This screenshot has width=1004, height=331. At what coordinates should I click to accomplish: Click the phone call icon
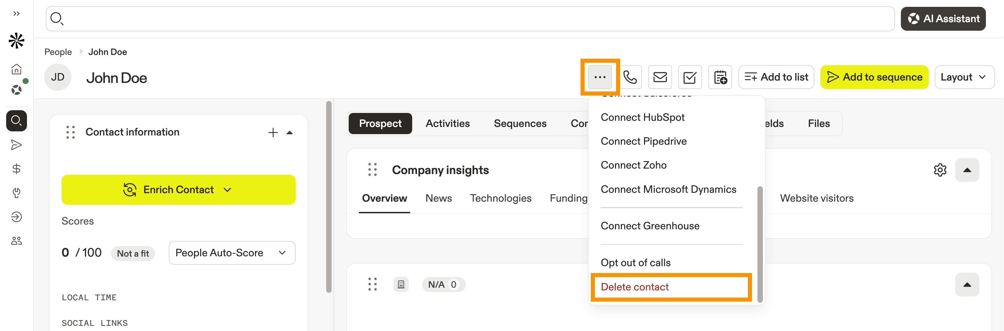pos(630,77)
